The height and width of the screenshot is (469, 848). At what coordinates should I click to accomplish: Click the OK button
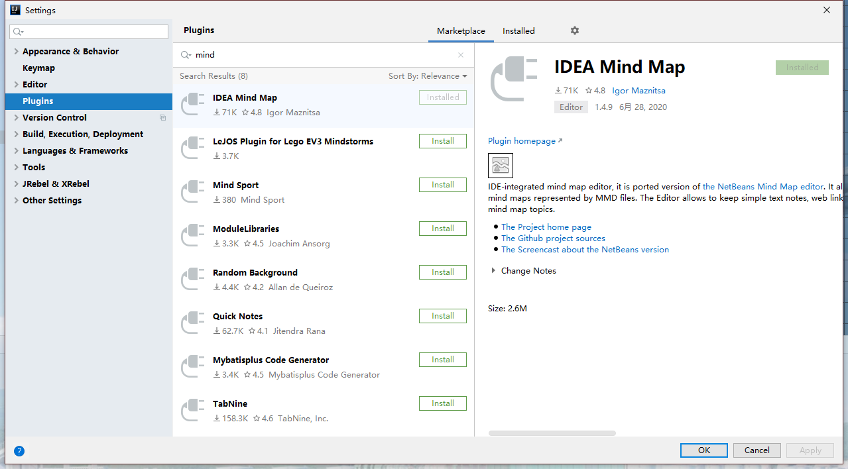pos(703,450)
